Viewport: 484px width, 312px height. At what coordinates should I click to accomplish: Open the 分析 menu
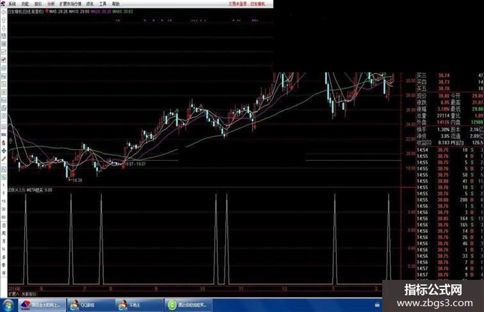[51, 4]
